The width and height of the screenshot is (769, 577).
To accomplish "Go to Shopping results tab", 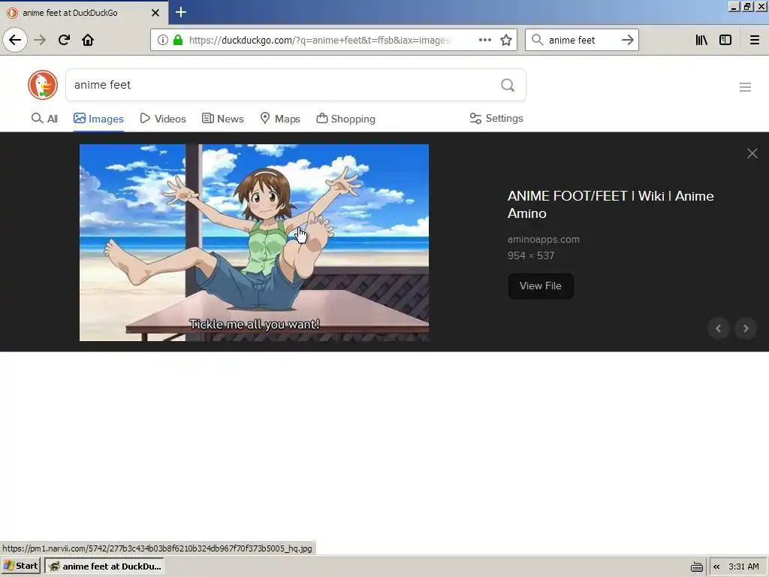I will click(345, 119).
